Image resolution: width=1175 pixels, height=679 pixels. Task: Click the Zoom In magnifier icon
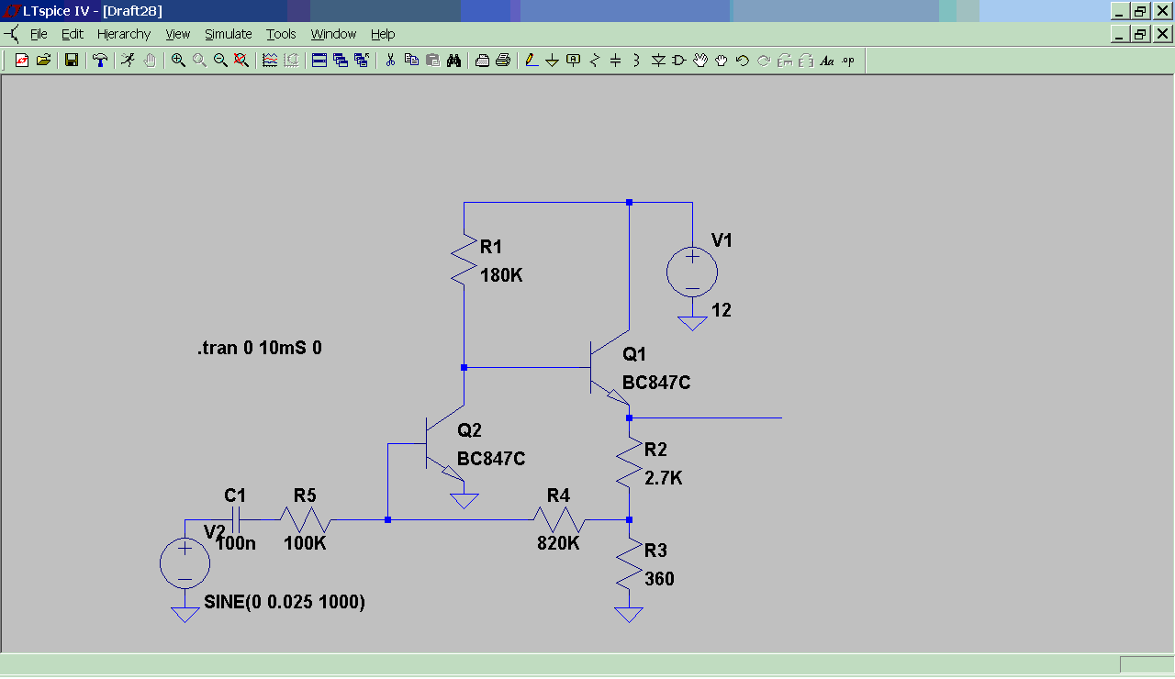pyautogui.click(x=178, y=61)
